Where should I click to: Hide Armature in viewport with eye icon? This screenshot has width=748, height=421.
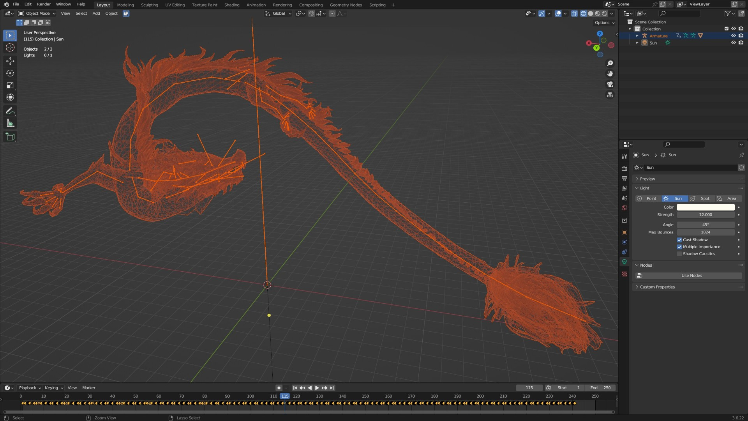coord(733,35)
